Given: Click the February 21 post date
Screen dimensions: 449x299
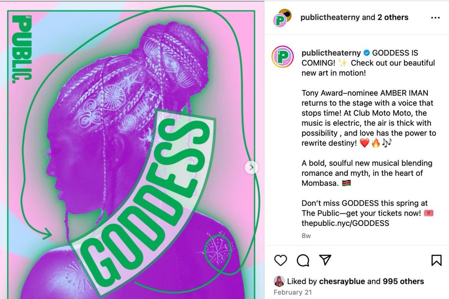Looking at the screenshot, I should [x=292, y=293].
